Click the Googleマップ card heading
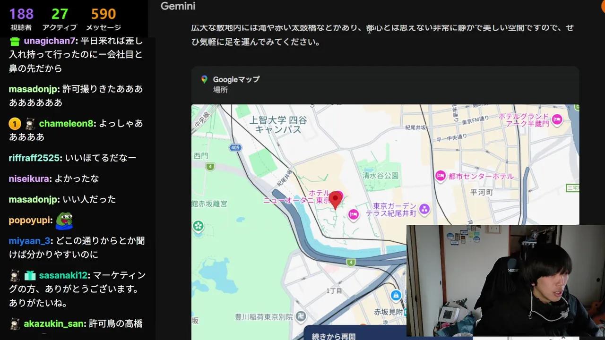Screen dimensions: 605x340 [x=236, y=79]
